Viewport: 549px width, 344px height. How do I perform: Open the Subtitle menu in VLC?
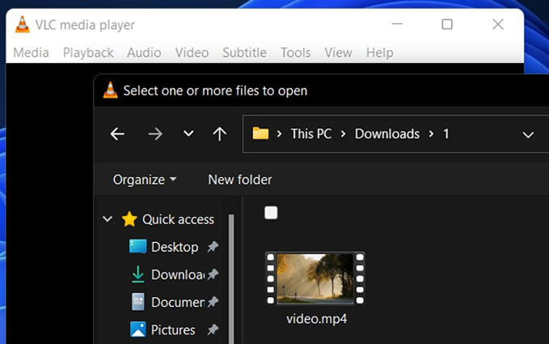244,53
